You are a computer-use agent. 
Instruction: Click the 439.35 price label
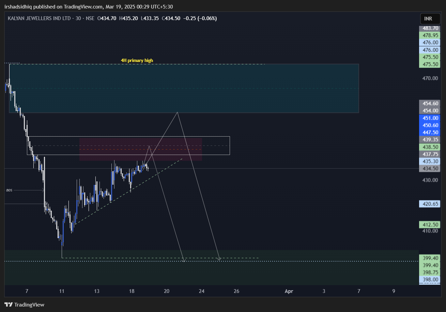430,140
